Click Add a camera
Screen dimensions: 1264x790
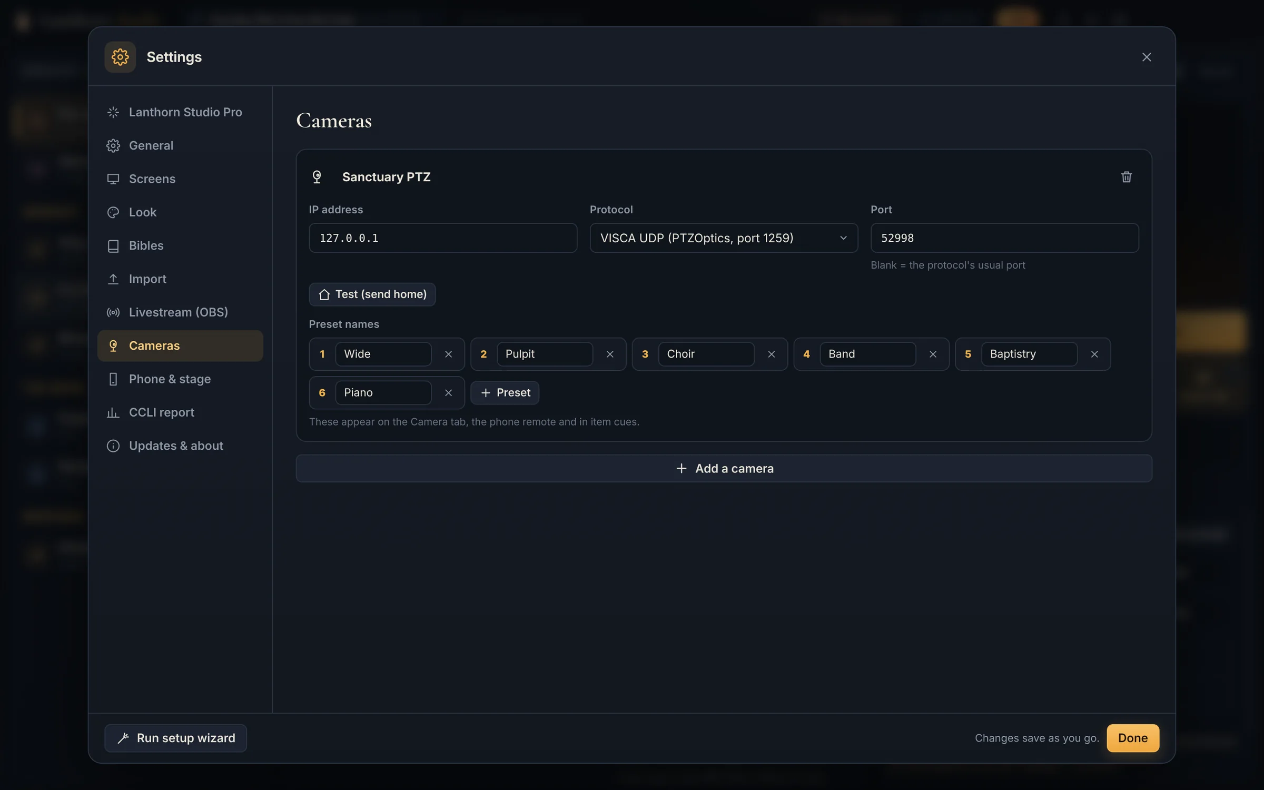coord(724,468)
